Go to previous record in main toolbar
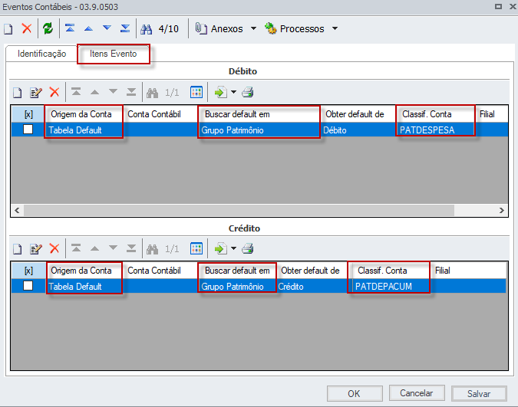This screenshot has width=518, height=407. coord(88,28)
